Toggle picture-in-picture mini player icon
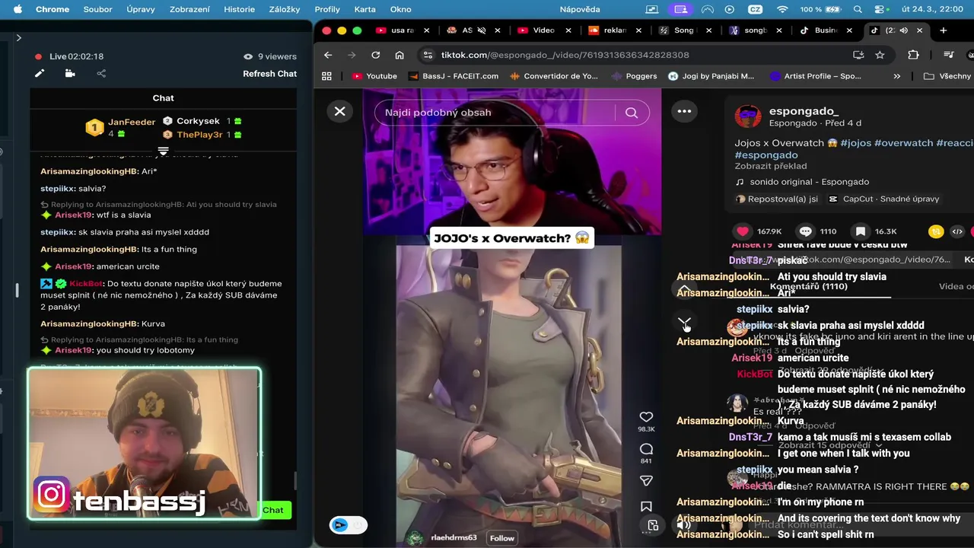The height and width of the screenshot is (548, 974). coord(653,525)
